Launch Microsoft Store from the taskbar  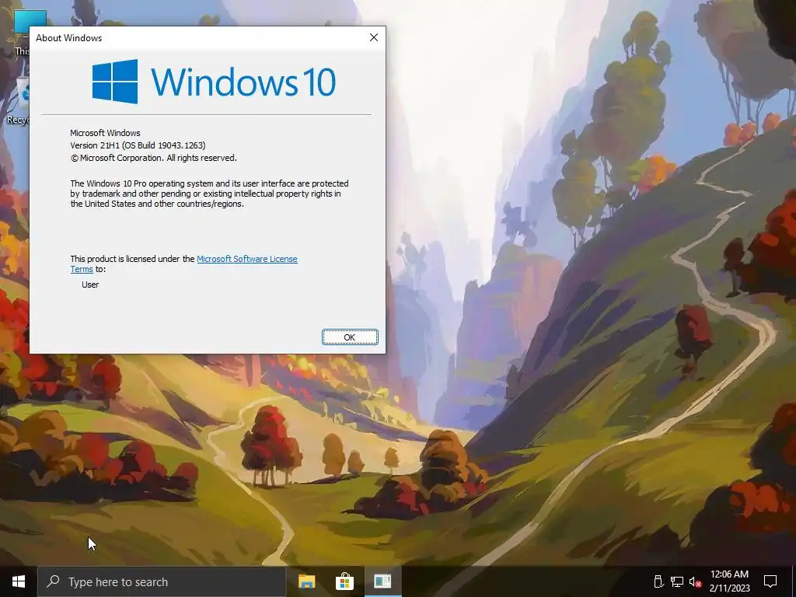click(344, 581)
